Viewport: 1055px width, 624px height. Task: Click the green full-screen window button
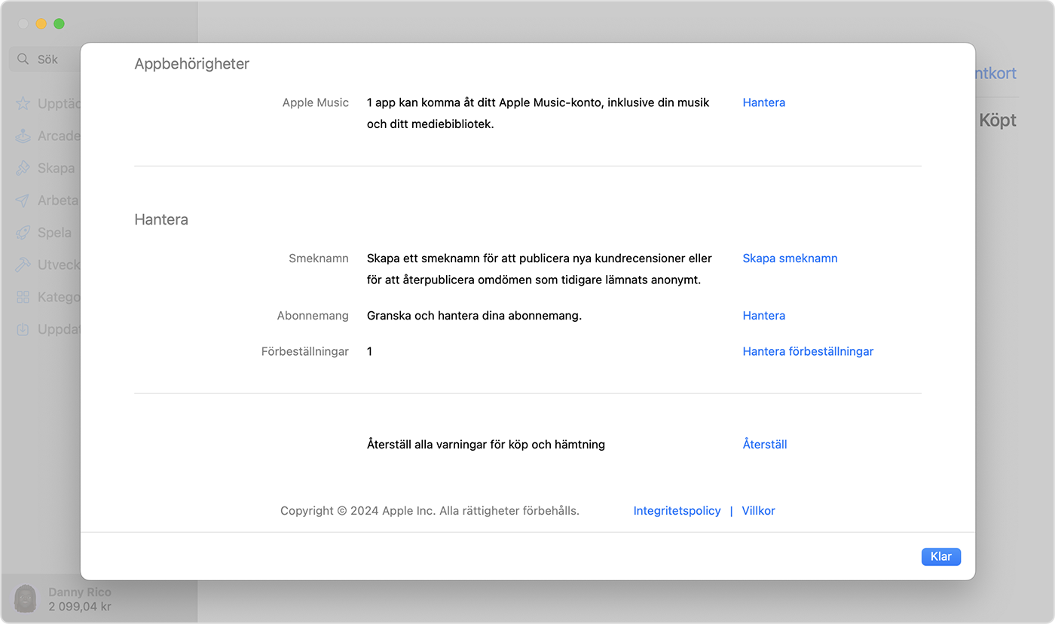[x=59, y=24]
